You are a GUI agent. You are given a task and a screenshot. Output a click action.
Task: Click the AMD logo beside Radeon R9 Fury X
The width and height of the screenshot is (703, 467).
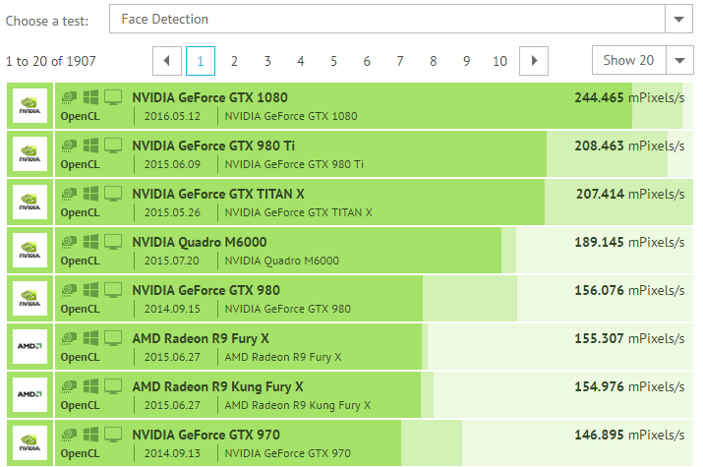(x=29, y=347)
